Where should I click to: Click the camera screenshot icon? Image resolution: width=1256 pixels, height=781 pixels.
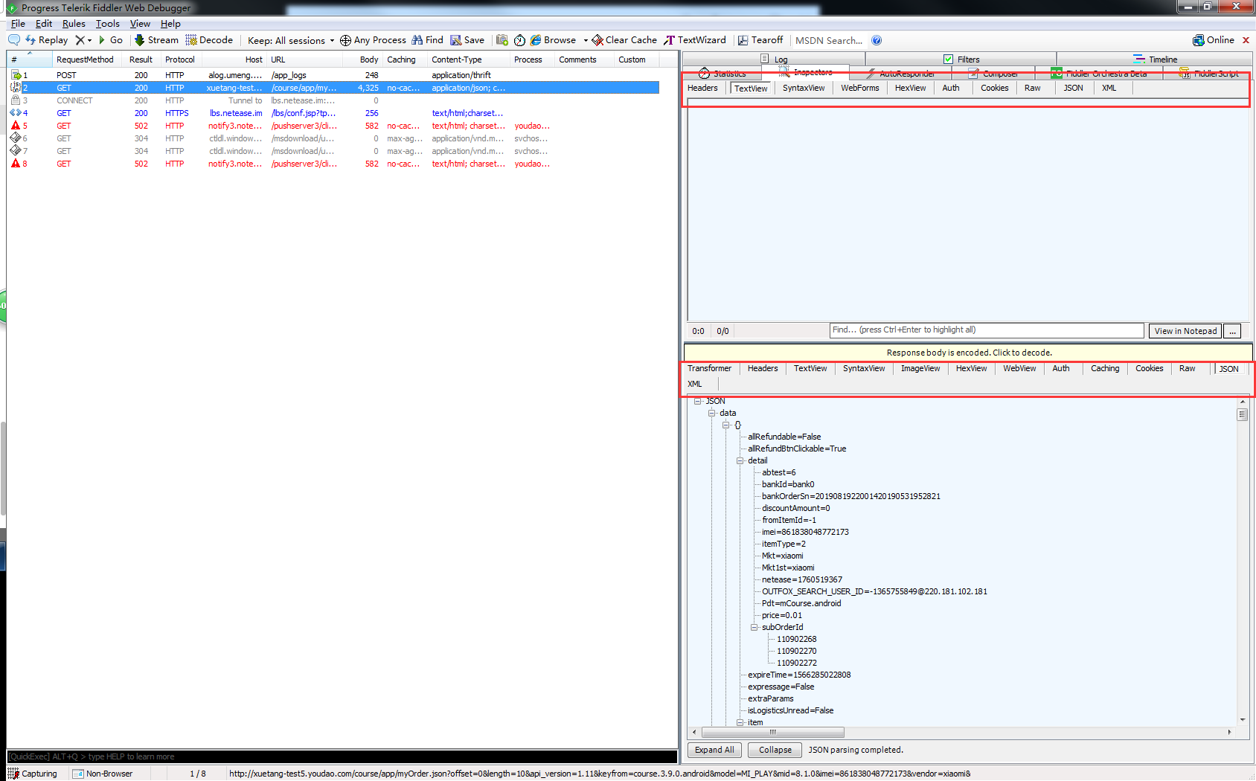click(502, 40)
